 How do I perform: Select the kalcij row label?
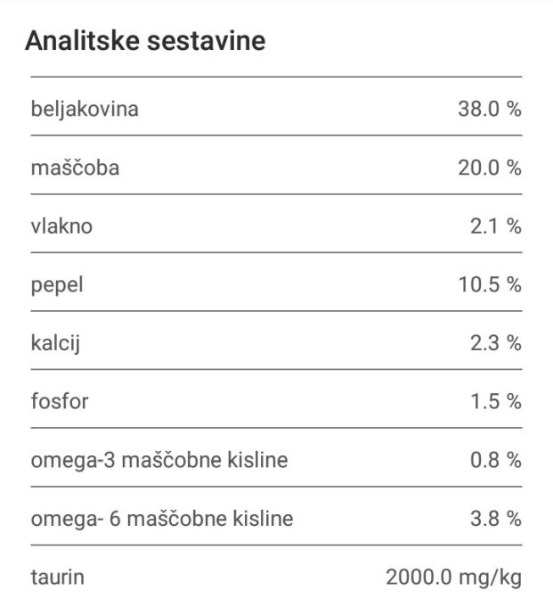[55, 343]
